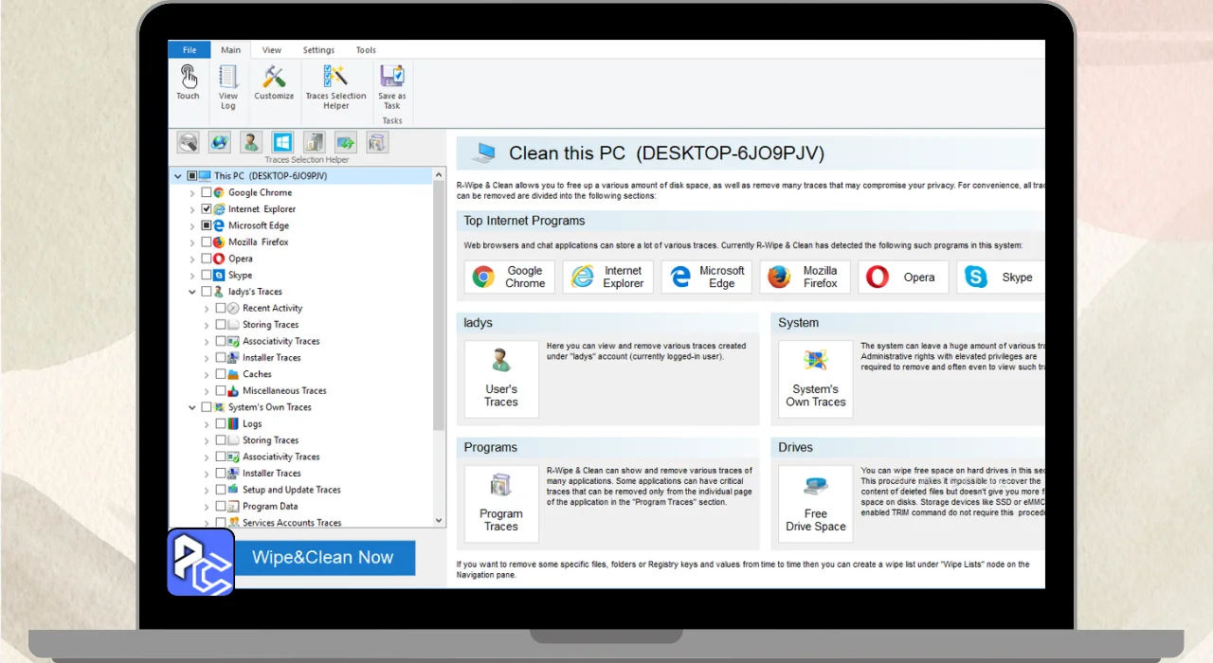Click the Program Traces tile
The image size is (1213, 663).
[501, 503]
